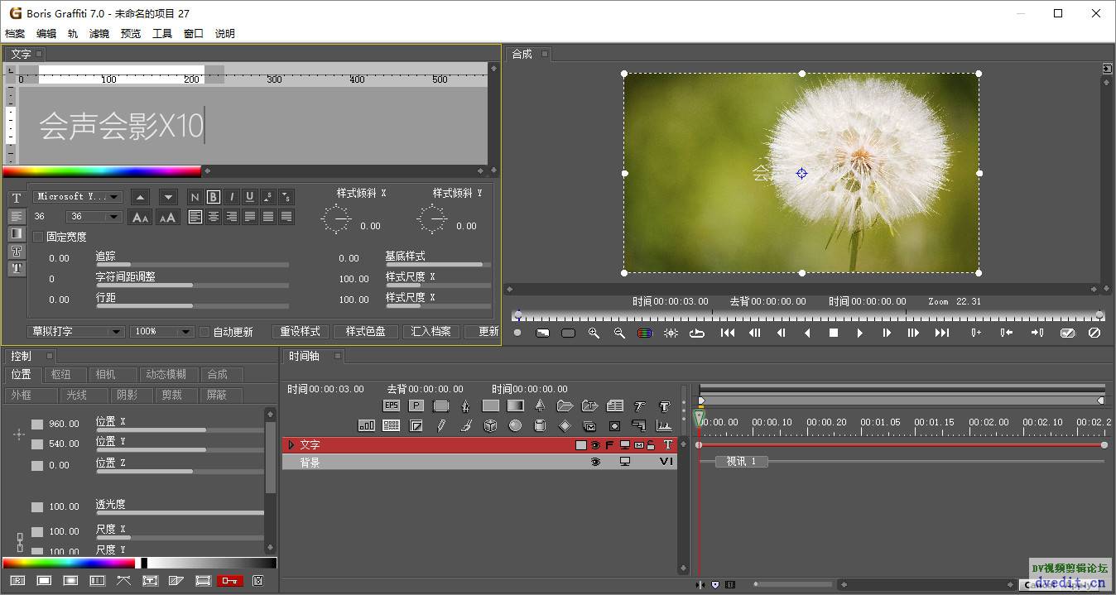Open the font size 36 dropdown
This screenshot has height=595, width=1116.
point(94,217)
